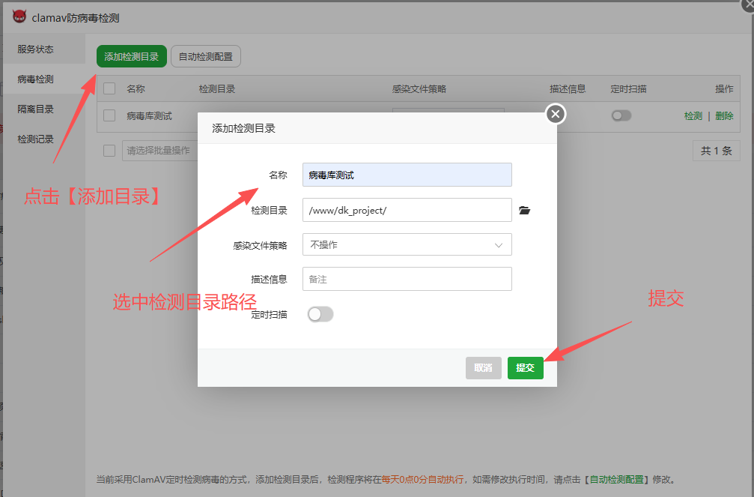Screen dimensions: 754x497
Task: Check the 病毒库测试 row checkbox
Action: point(109,115)
